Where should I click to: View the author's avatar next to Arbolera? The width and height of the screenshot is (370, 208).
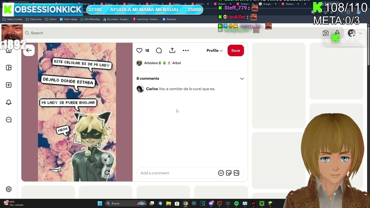[x=139, y=63]
